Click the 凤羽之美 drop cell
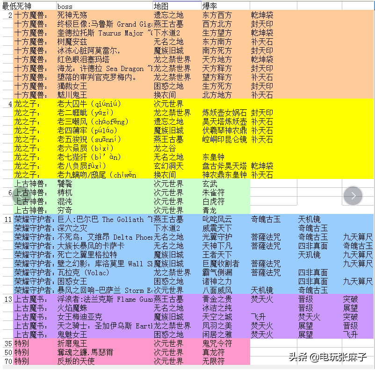 pyautogui.click(x=217, y=326)
